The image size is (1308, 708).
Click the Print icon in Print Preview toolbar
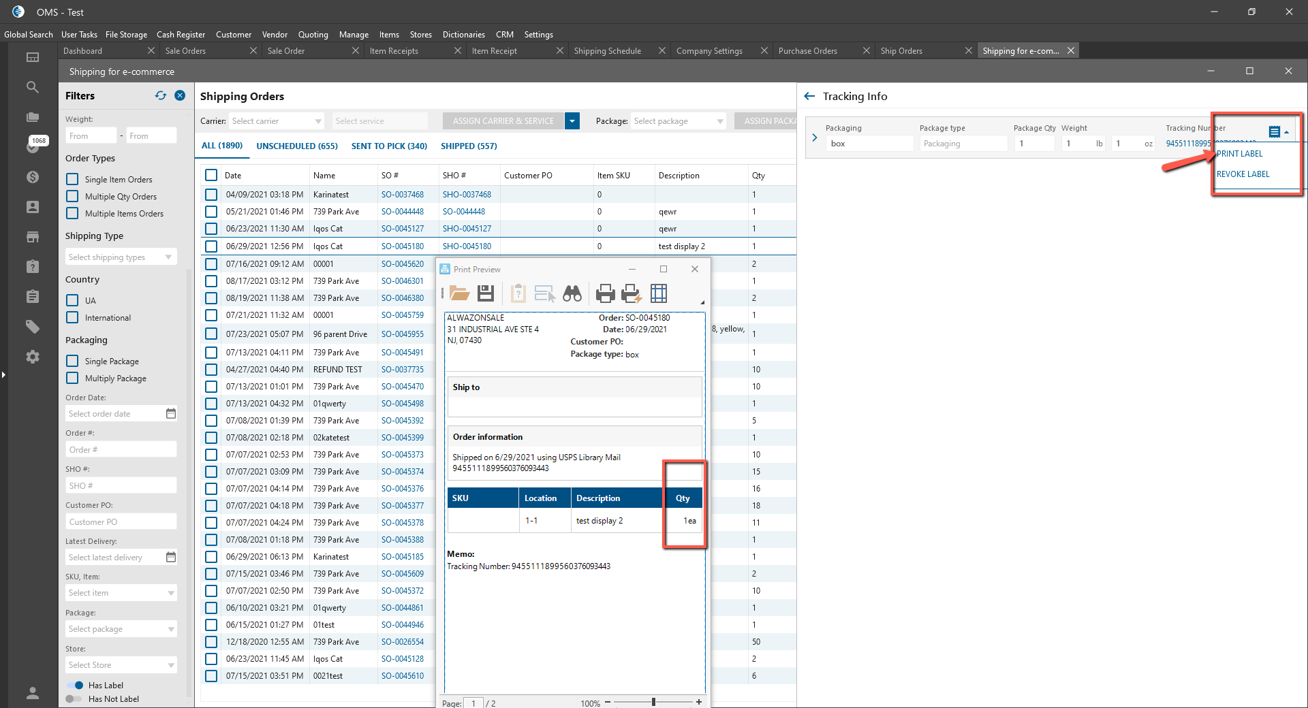pos(605,293)
